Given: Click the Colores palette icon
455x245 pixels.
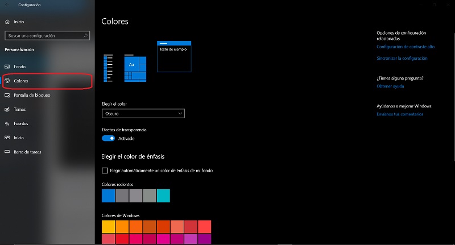Looking at the screenshot, I should [7, 81].
